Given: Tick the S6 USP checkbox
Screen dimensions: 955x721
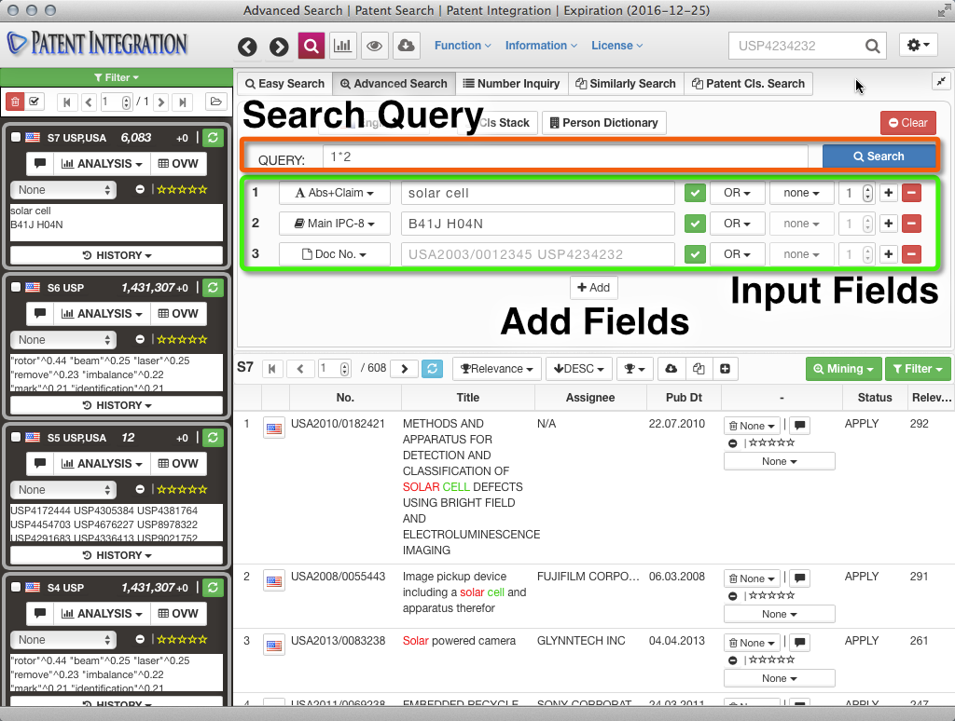Looking at the screenshot, I should 16,287.
